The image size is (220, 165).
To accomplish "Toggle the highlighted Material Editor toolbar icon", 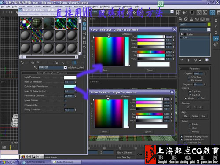I will [x=212, y=13].
